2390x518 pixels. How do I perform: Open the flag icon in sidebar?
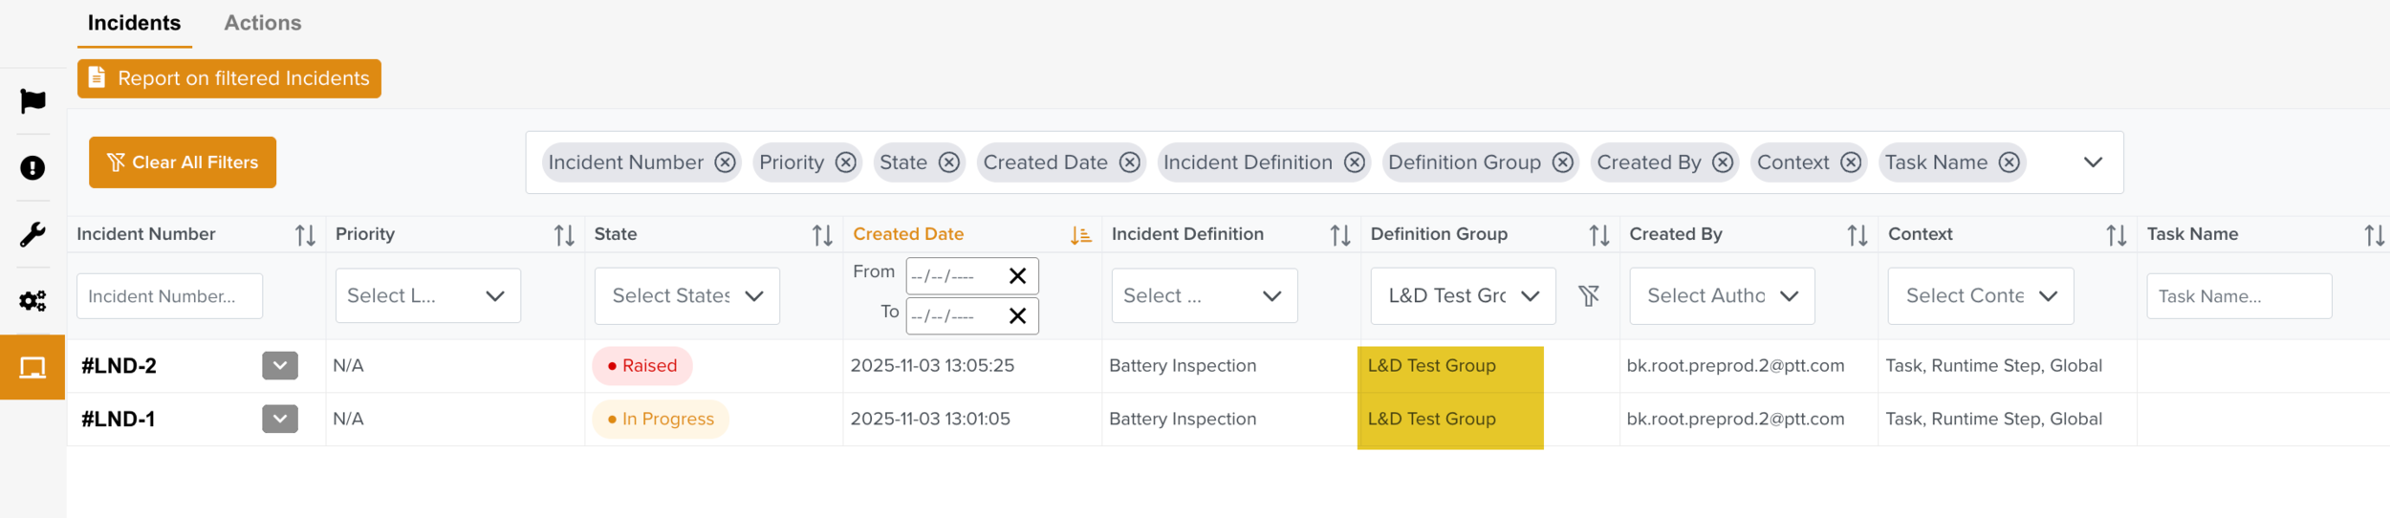click(x=33, y=100)
